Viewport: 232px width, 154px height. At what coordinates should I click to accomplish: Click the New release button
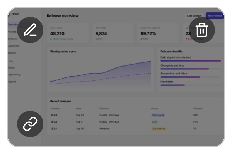pyautogui.click(x=215, y=16)
